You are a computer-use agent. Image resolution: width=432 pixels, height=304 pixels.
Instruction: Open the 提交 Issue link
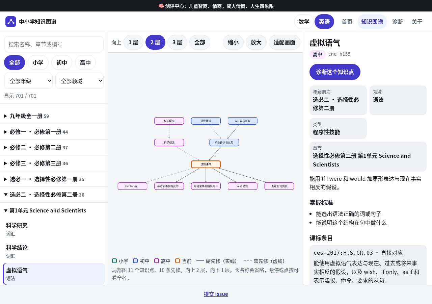click(216, 294)
